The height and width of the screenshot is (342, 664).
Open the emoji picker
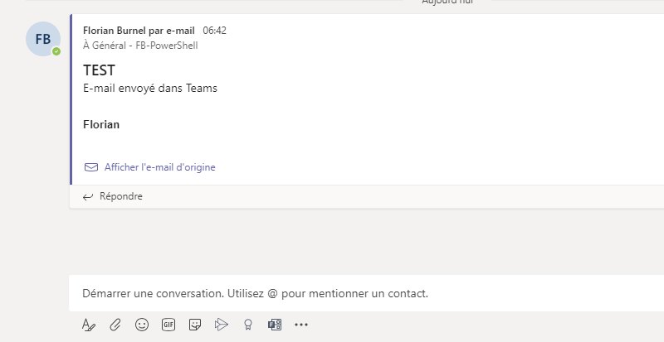(x=142, y=325)
